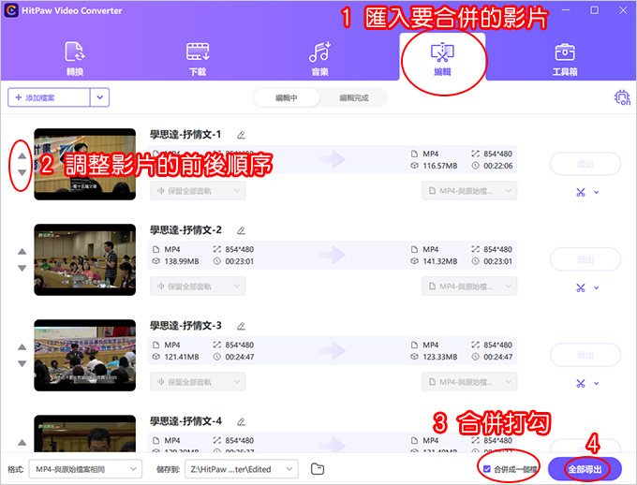Open the 儲存到 save path dropdown
This screenshot has width=637, height=485.
click(242, 469)
